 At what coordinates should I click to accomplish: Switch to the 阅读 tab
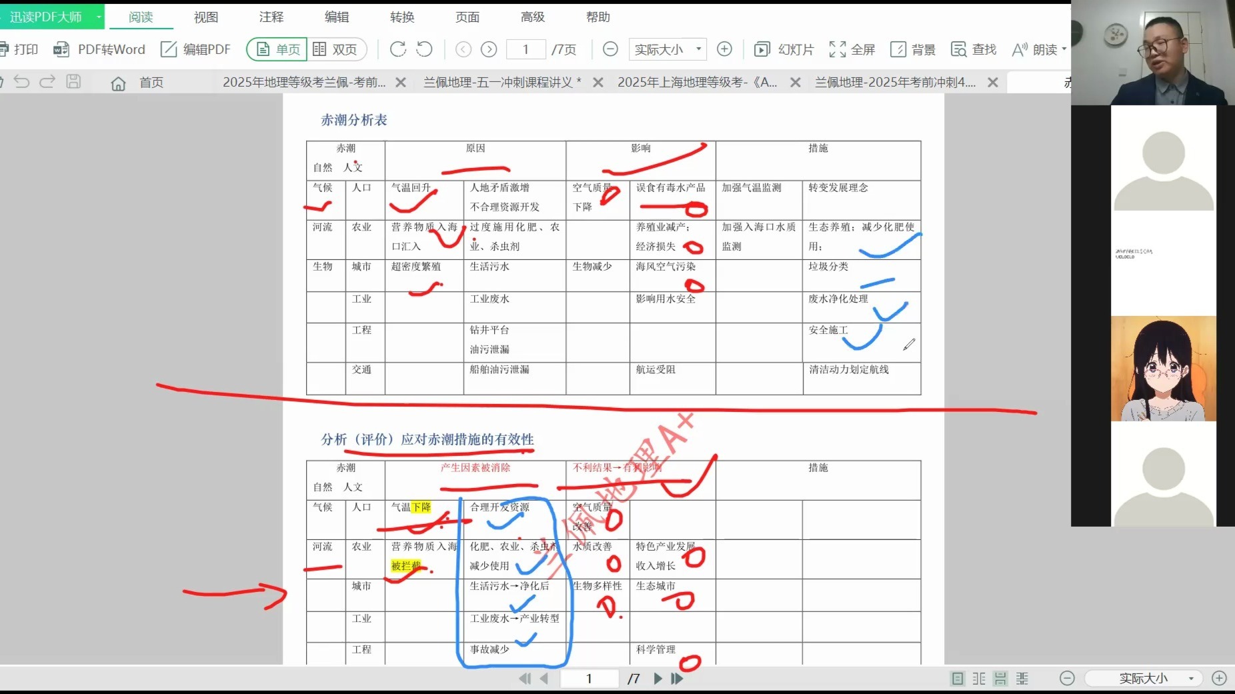pos(141,17)
